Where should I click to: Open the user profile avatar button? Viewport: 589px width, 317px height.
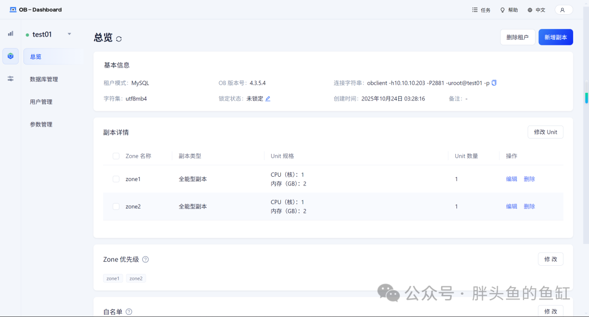563,10
